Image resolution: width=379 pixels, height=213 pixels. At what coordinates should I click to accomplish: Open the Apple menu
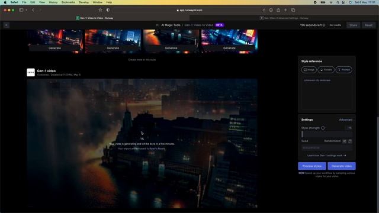[5, 2]
